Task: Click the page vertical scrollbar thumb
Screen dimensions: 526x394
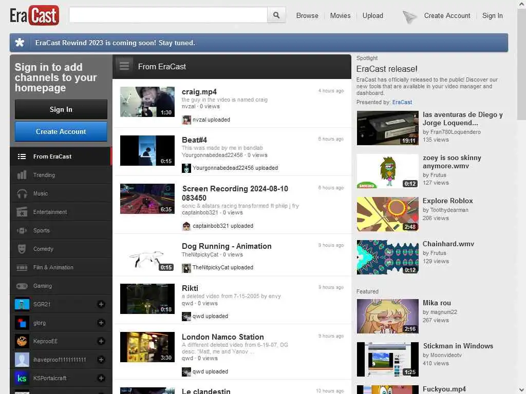Action: [521, 64]
